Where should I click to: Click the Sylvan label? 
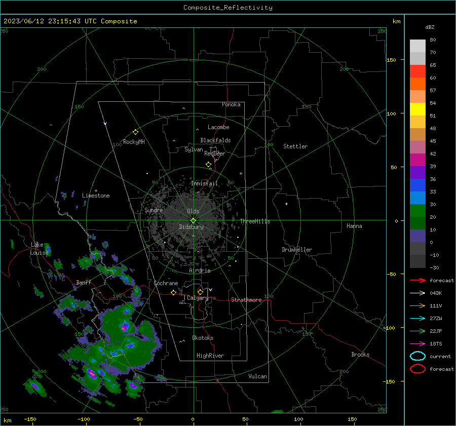coord(194,149)
